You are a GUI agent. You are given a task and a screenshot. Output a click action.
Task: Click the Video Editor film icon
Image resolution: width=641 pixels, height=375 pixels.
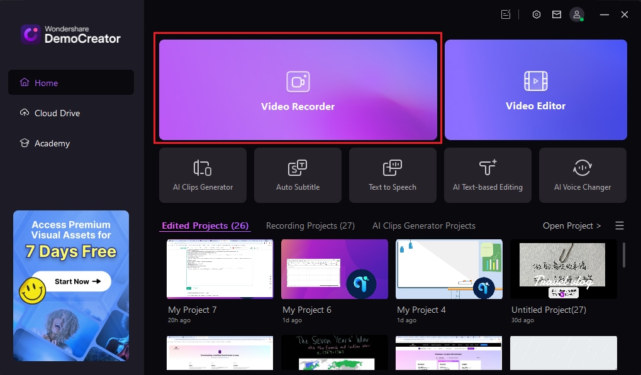[x=535, y=81]
